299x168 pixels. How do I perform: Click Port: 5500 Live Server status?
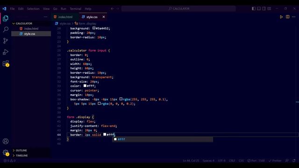[256, 161]
